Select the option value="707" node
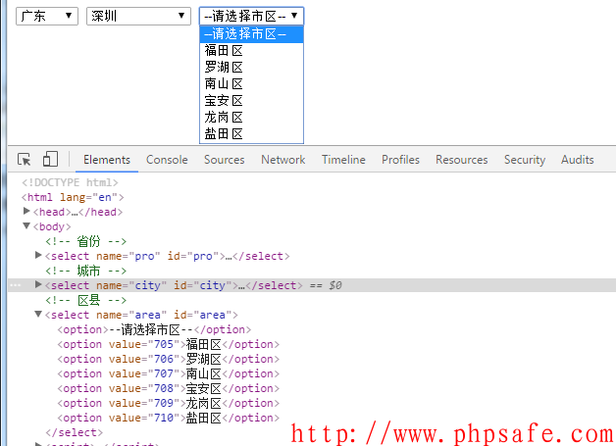This screenshot has height=446, width=616. [x=169, y=373]
